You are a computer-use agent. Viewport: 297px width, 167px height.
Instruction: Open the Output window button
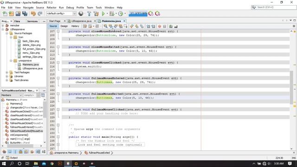tap(12, 158)
